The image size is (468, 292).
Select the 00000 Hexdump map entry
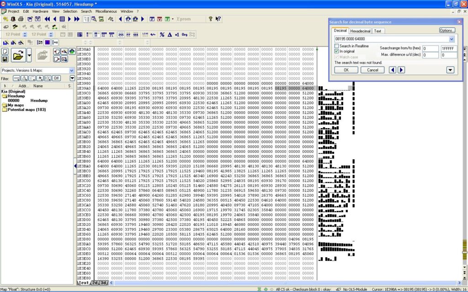tap(27, 101)
